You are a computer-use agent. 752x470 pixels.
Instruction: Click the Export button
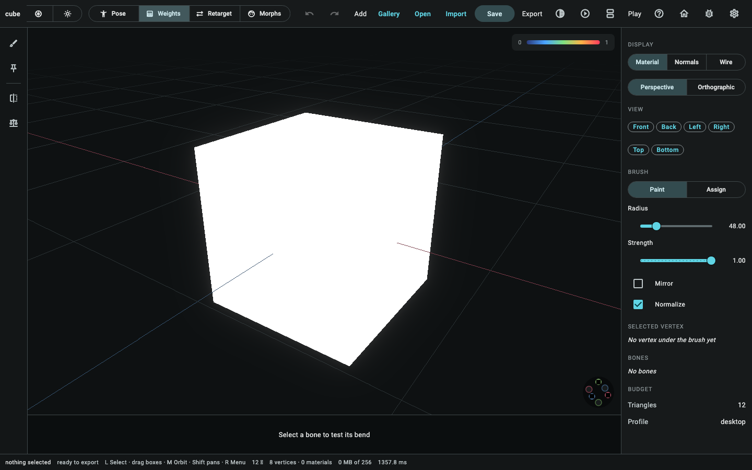tap(532, 14)
